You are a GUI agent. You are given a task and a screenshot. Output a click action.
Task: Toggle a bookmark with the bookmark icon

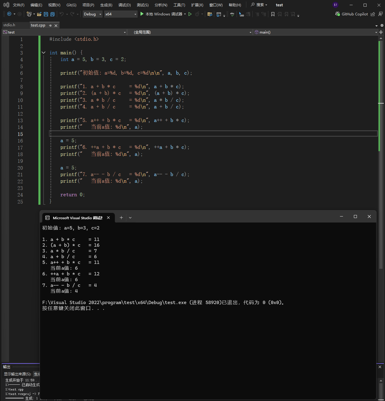(x=273, y=14)
